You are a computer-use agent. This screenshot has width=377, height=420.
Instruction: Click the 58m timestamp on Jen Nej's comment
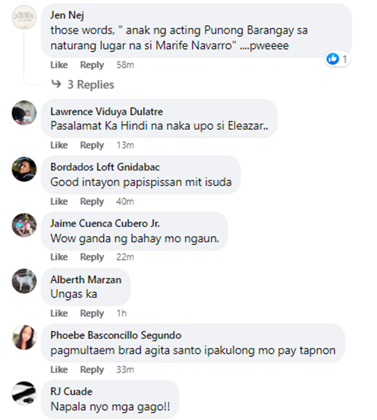125,65
